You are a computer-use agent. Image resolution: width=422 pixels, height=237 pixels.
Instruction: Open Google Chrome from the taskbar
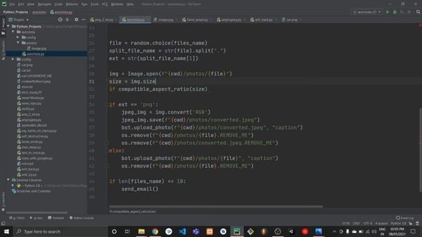[155, 231]
